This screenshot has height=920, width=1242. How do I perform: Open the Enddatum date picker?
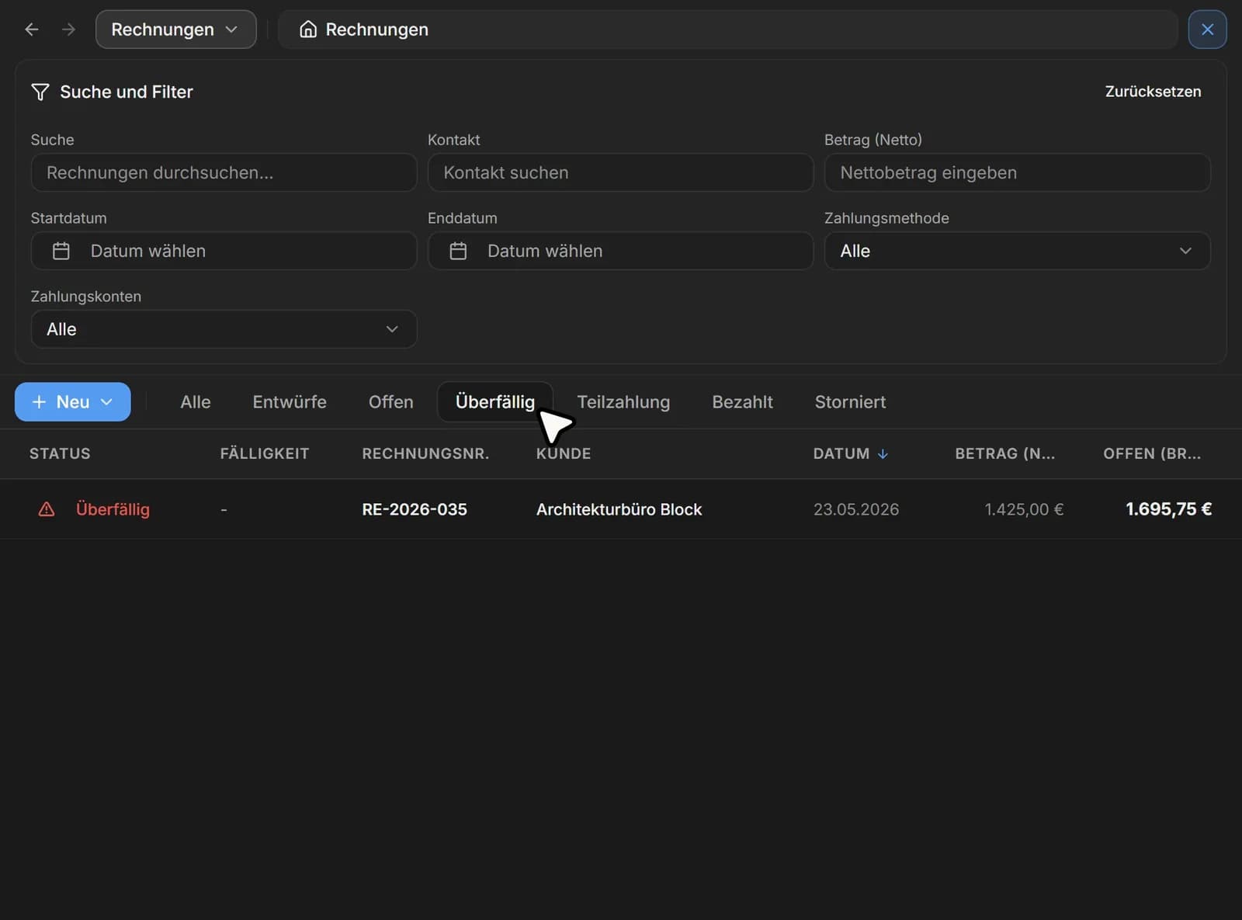pyautogui.click(x=620, y=251)
